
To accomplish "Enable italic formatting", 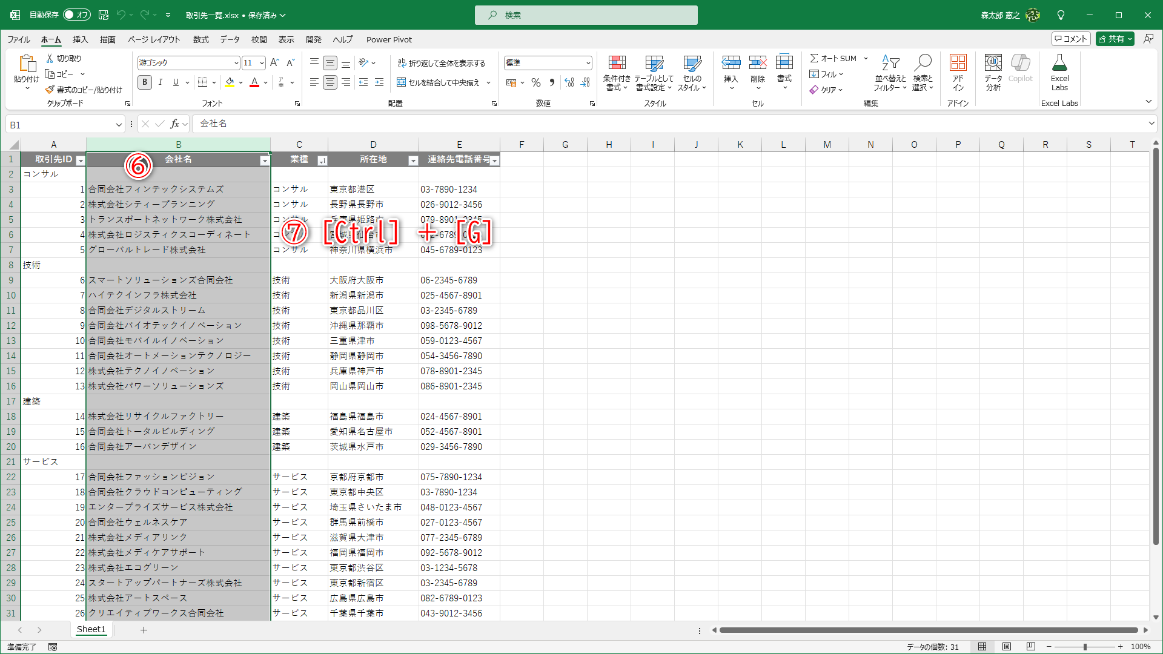I will click(160, 82).
